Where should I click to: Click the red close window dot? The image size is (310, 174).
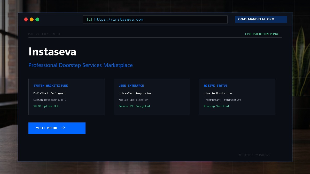click(26, 19)
